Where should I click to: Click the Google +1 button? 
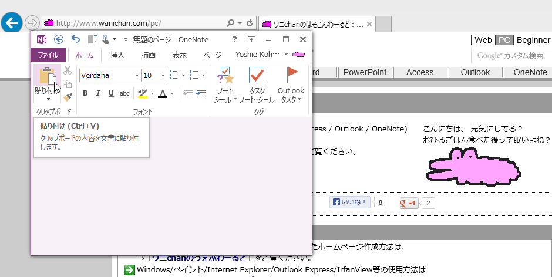click(409, 203)
